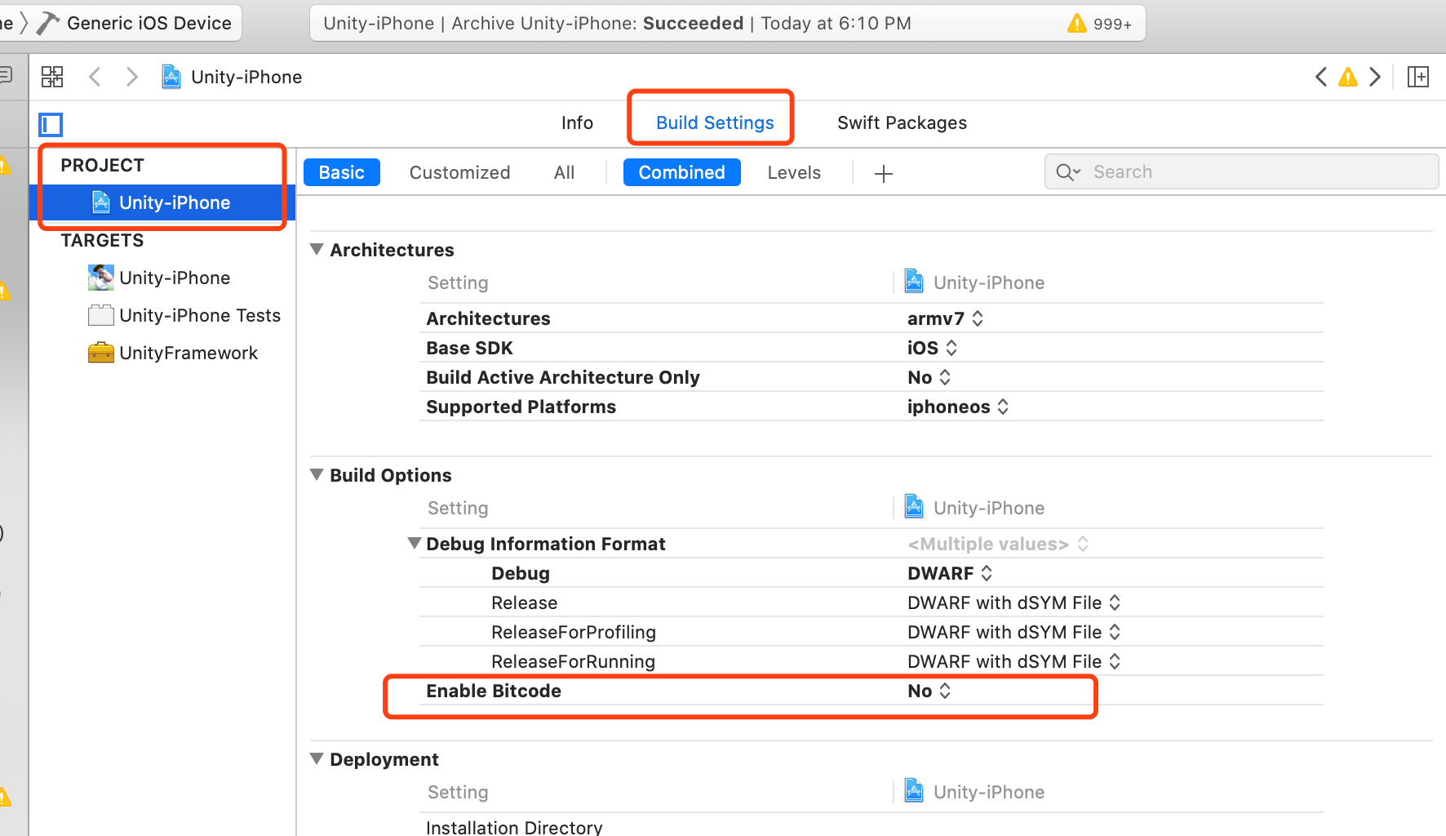The width and height of the screenshot is (1446, 836).
Task: Click the search magnifier in the filter field
Action: (1067, 171)
